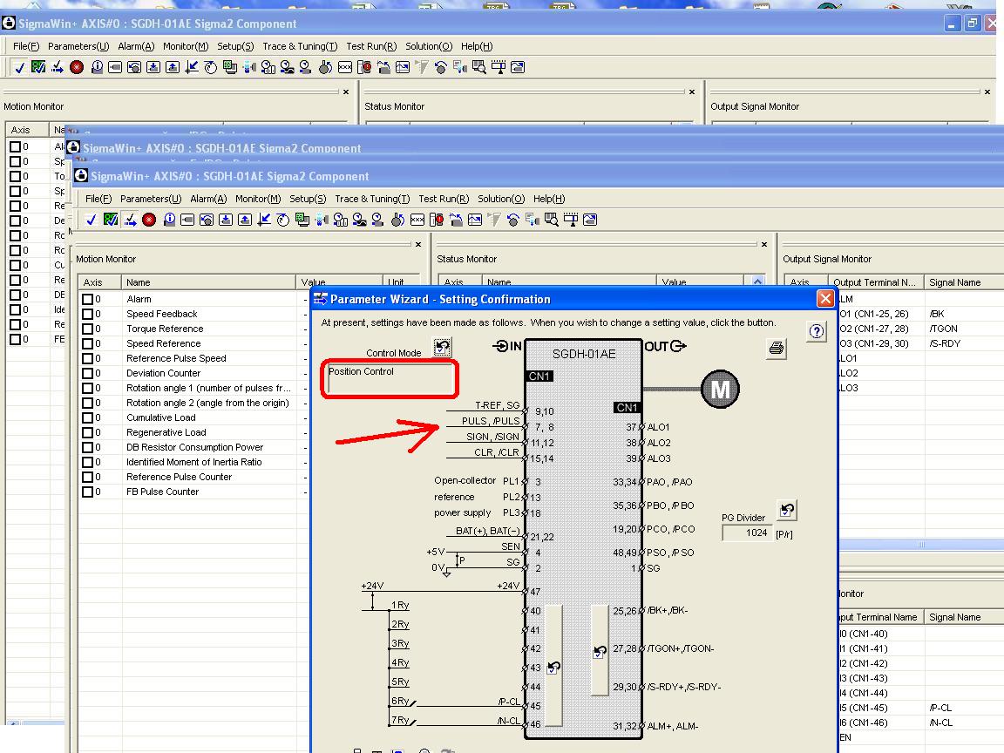1004x753 pixels.
Task: Click the 'Output Terminal N...' column header
Action: tap(874, 282)
